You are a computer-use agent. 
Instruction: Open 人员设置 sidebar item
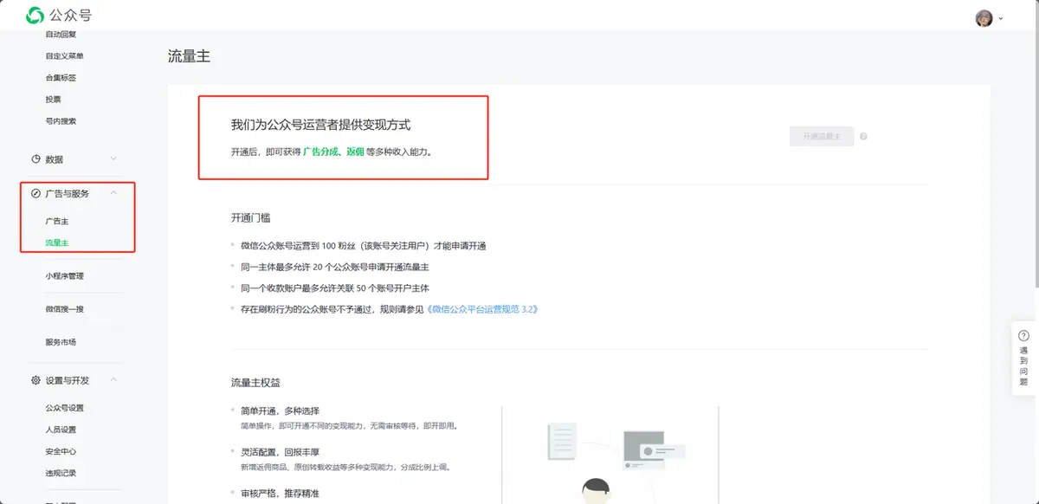coord(61,430)
